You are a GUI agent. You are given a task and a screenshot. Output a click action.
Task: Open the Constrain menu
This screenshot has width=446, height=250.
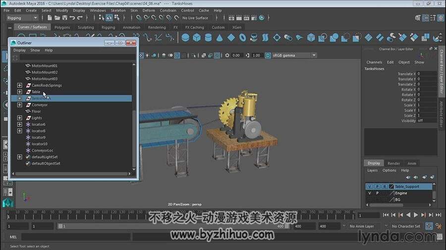point(168,10)
